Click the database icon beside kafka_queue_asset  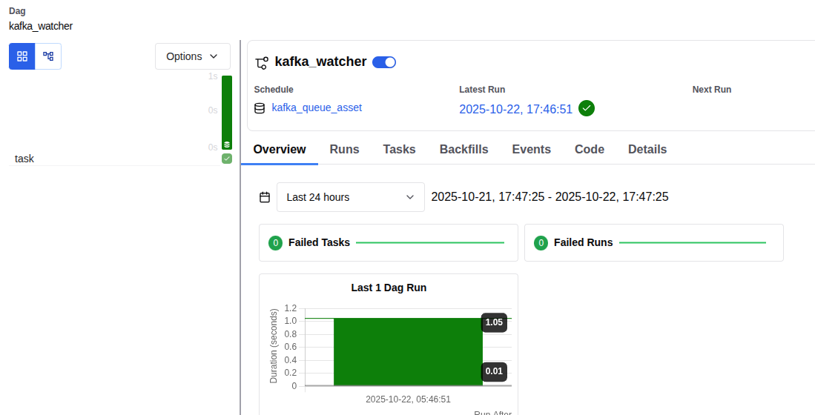click(x=260, y=108)
